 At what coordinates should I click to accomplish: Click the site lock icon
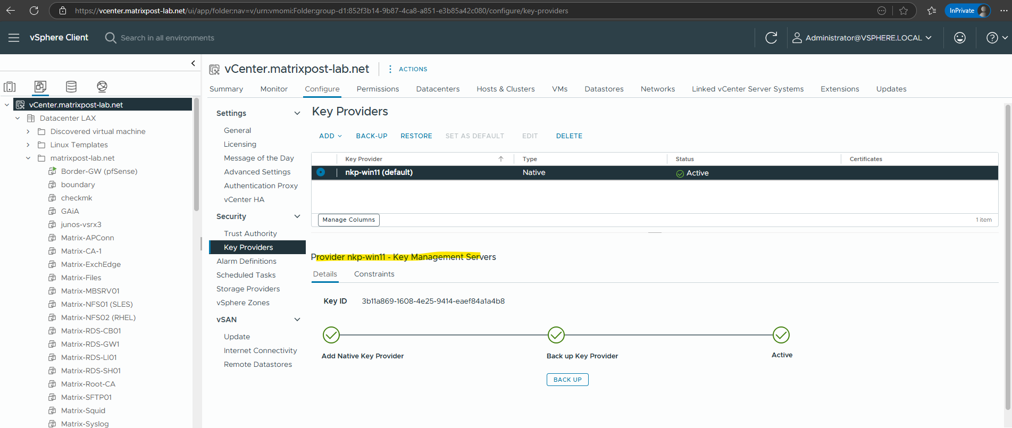tap(63, 11)
